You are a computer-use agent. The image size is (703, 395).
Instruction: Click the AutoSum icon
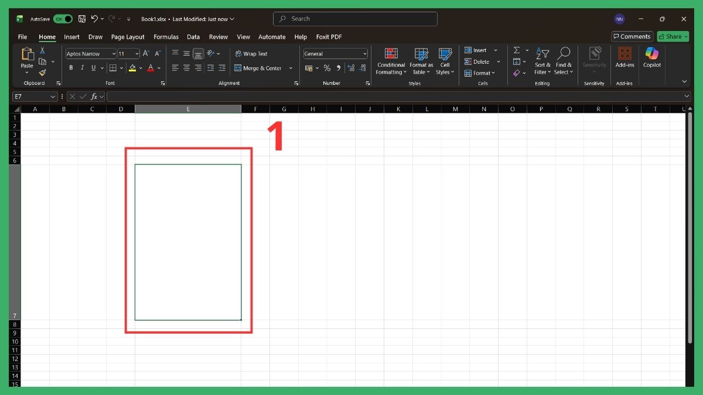click(516, 50)
